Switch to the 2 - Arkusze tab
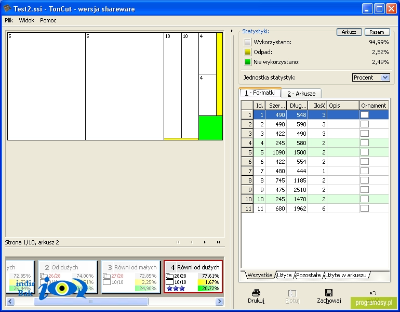This screenshot has height=312, width=400. click(301, 94)
